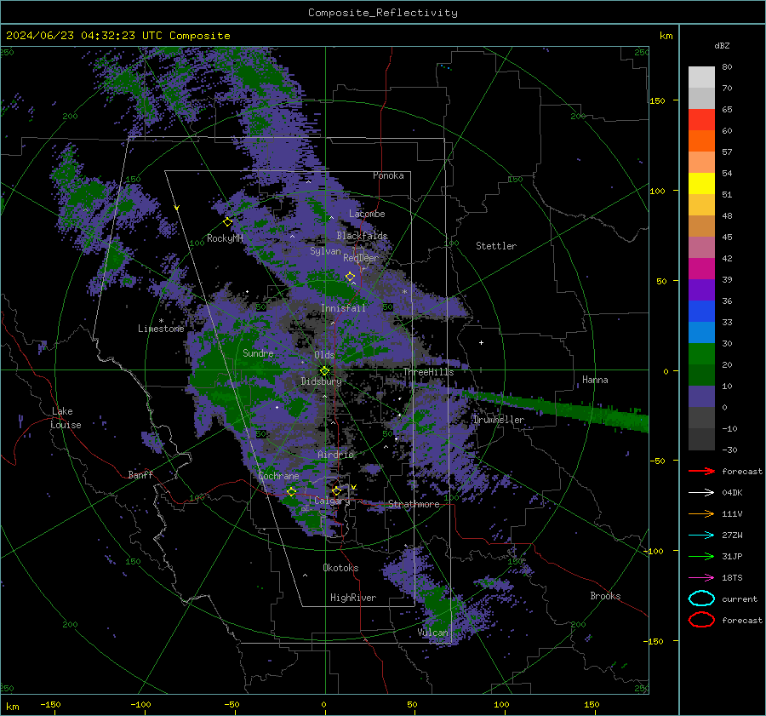Click the orange 111V arrow in legend
Image resolution: width=766 pixels, height=716 pixels.
point(701,513)
